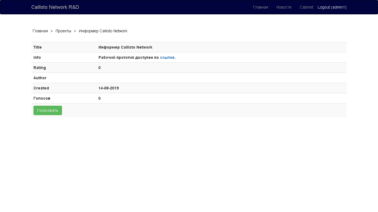Select the Title row label
Screen dimensions: 378x212
pos(38,47)
